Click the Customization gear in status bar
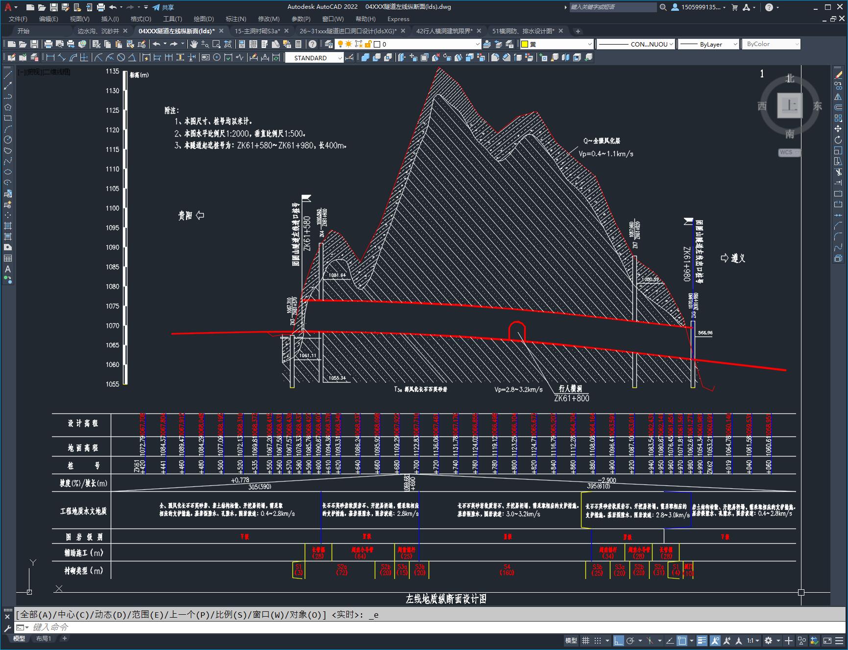Screen dimensions: 848x650 (x=768, y=640)
